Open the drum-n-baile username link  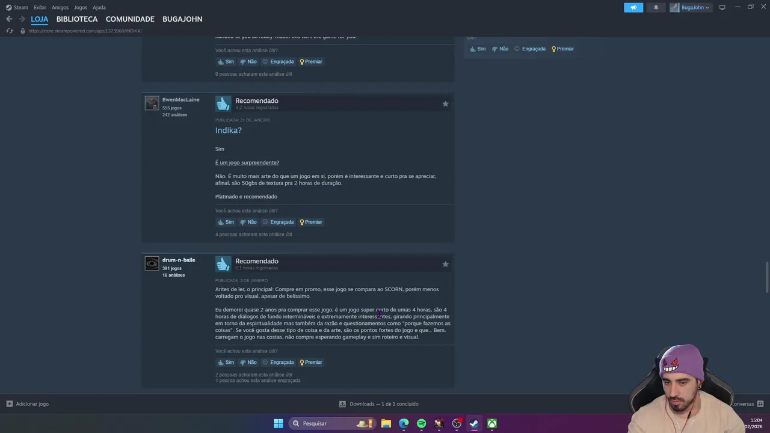[x=179, y=260]
